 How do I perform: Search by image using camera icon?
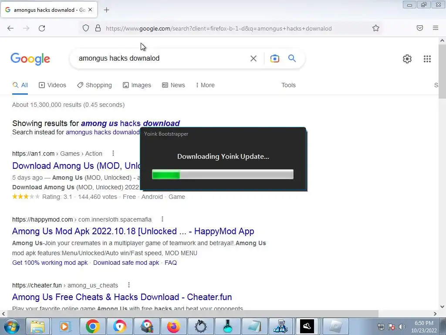pos(274,58)
